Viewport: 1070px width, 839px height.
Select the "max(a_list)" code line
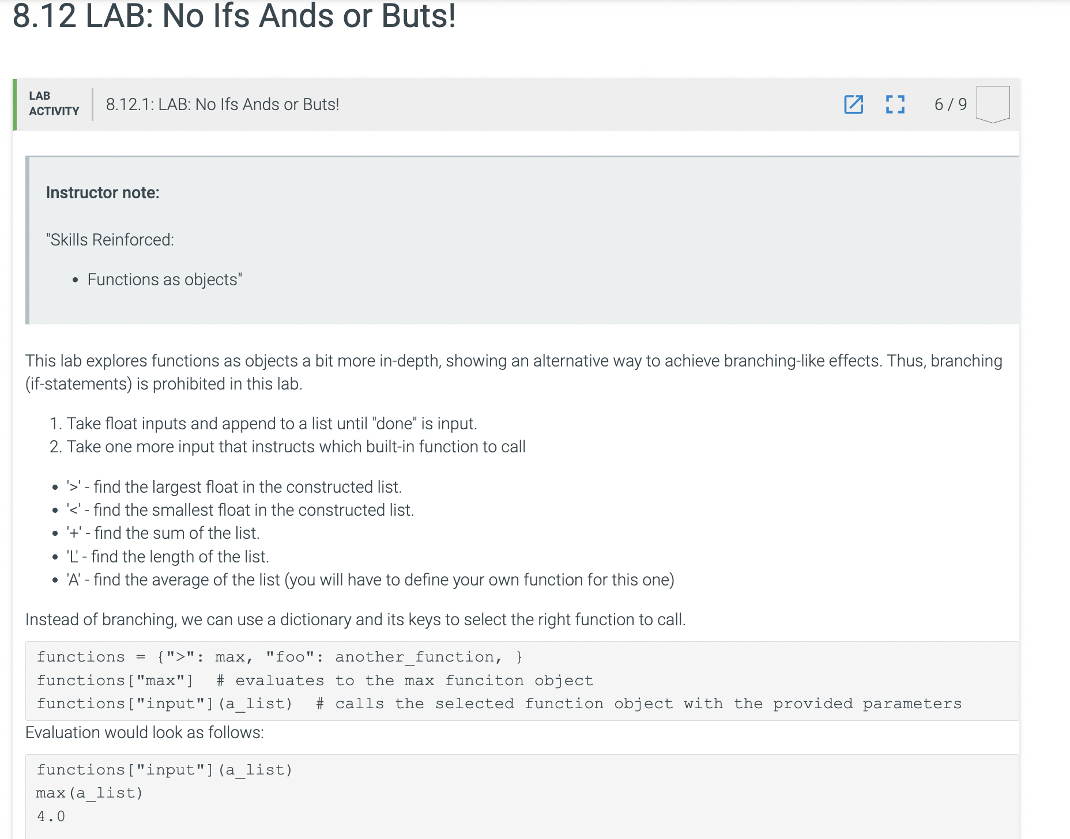click(x=89, y=792)
